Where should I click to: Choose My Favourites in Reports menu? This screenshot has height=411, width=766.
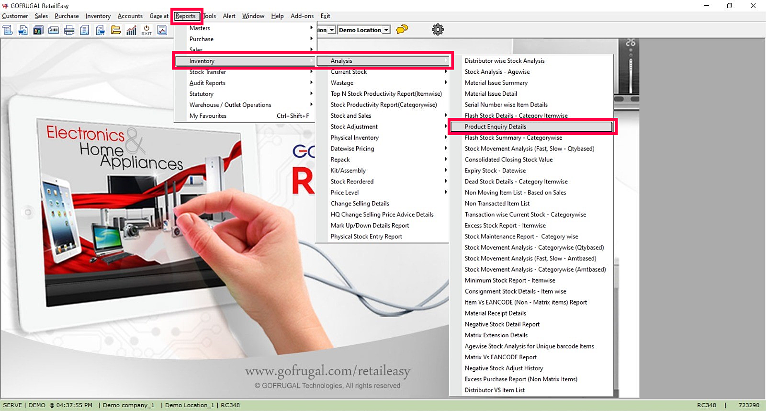point(245,116)
